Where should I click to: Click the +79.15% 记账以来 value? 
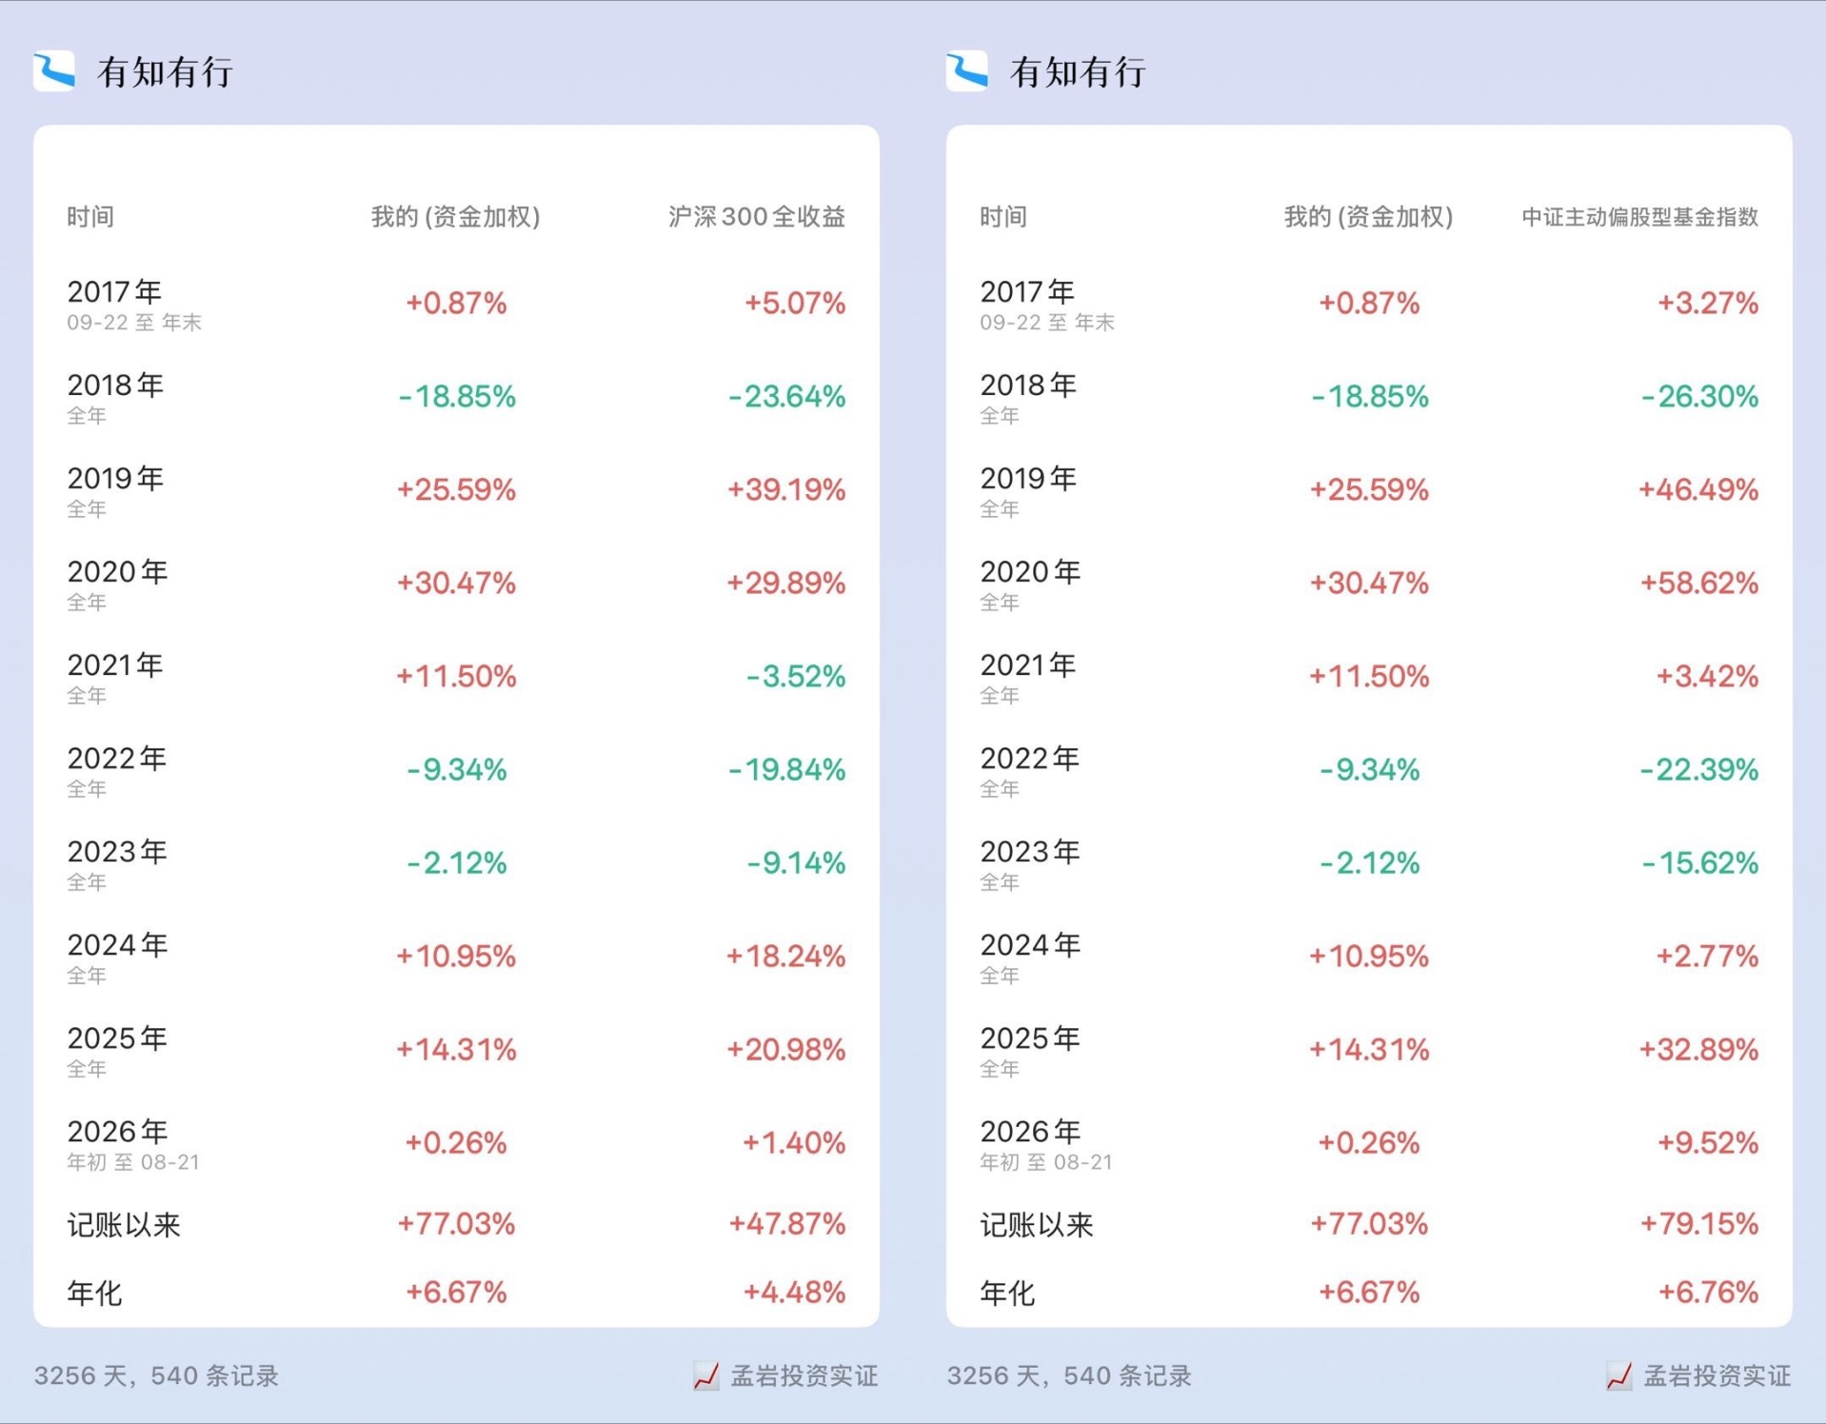point(1698,1224)
